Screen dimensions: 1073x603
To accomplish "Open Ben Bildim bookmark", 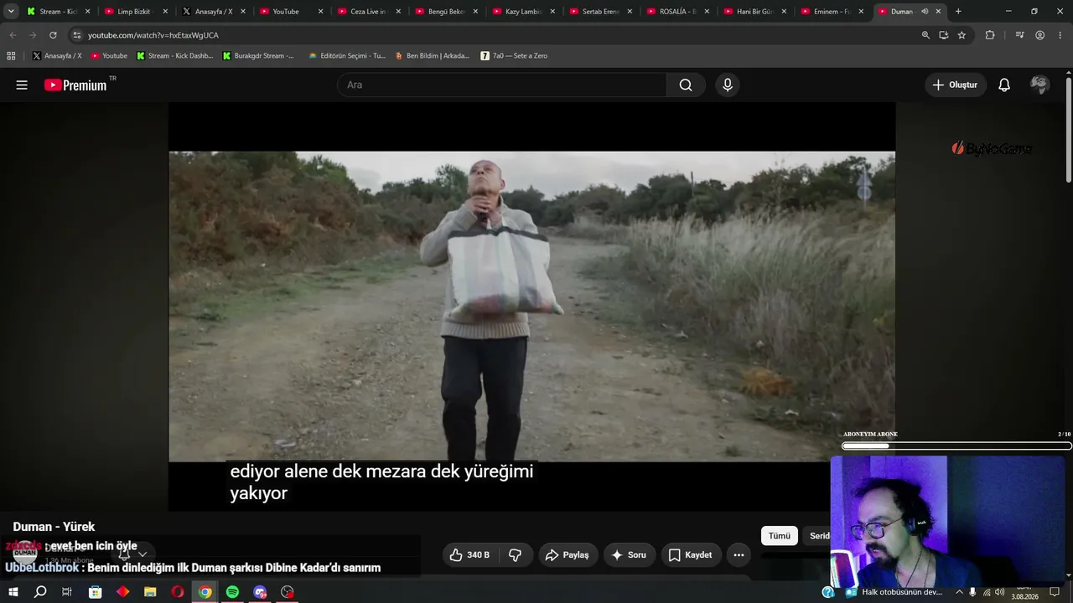I will click(433, 56).
